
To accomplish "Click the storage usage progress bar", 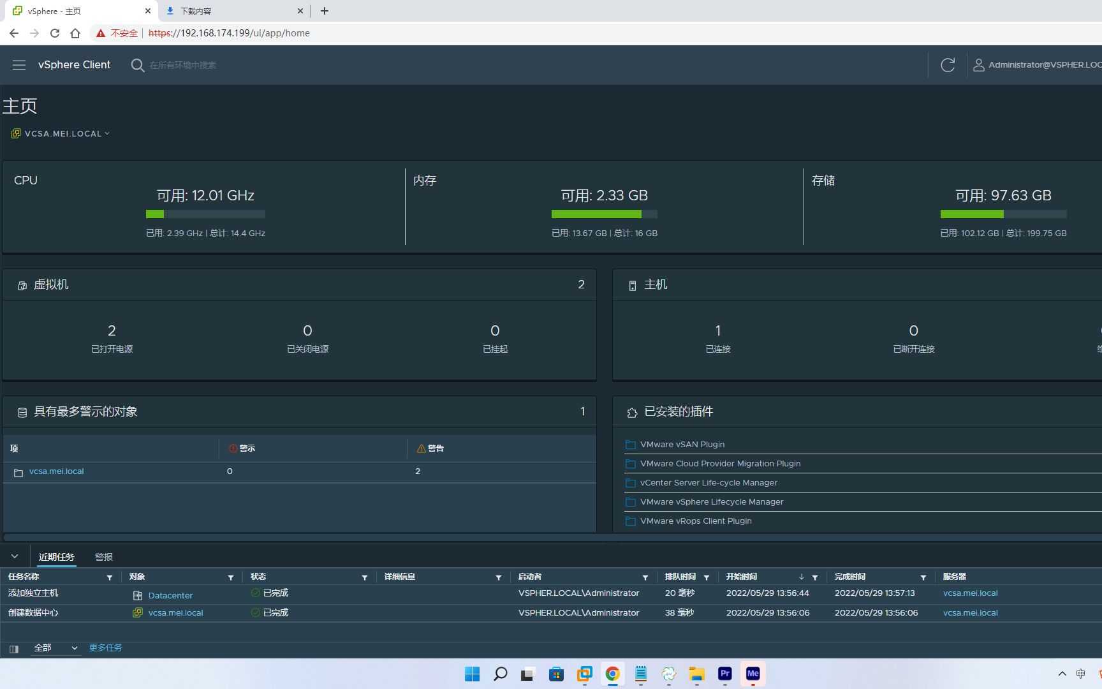I will (x=1003, y=214).
